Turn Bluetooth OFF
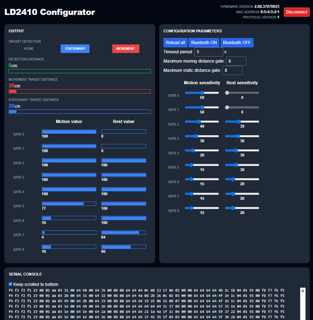This screenshot has width=313, height=320. coord(237,42)
